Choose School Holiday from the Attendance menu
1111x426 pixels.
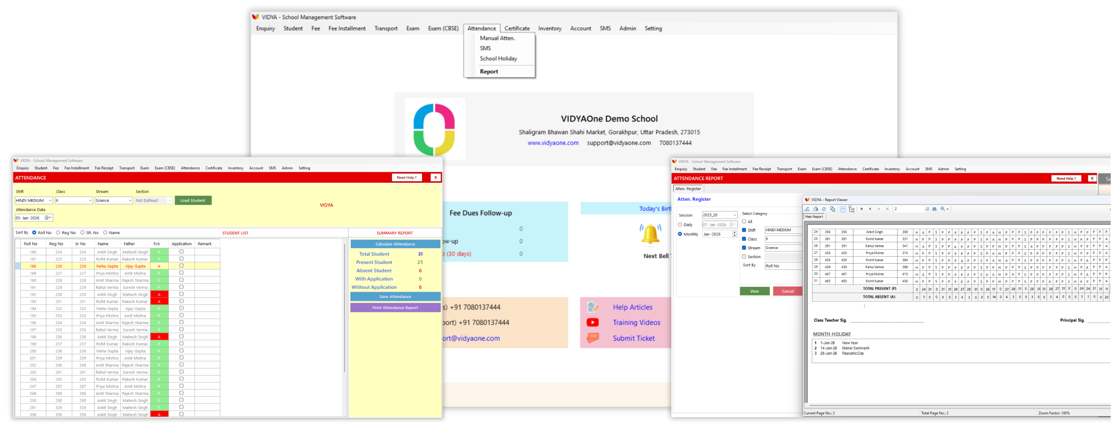pyautogui.click(x=498, y=59)
